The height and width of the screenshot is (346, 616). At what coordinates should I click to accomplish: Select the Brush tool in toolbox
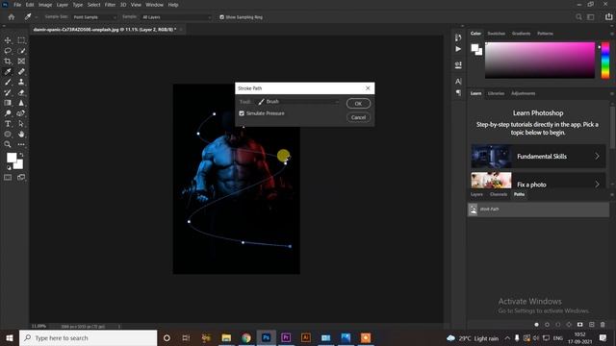point(8,82)
